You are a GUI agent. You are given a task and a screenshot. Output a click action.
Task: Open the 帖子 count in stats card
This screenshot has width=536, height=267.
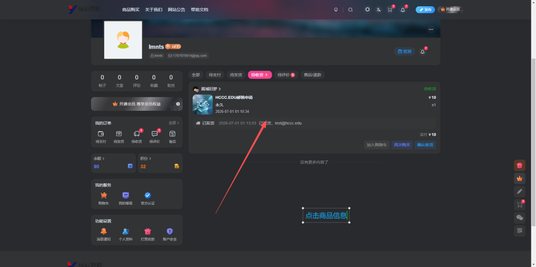click(102, 81)
